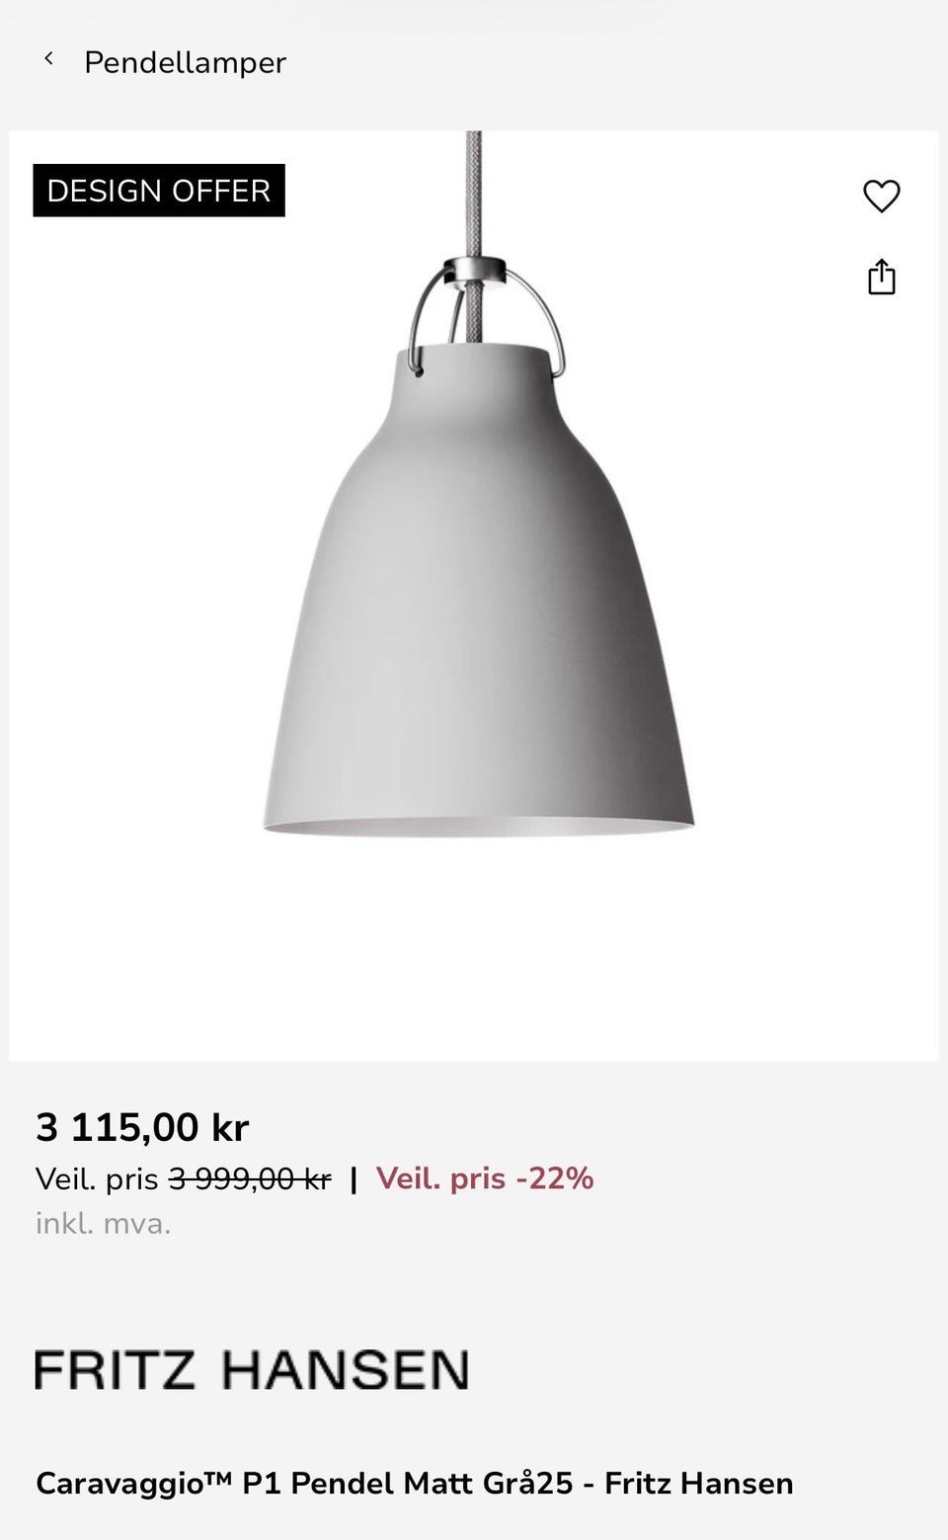Image resolution: width=948 pixels, height=1540 pixels.
Task: Open the share sheet icon
Action: click(881, 278)
